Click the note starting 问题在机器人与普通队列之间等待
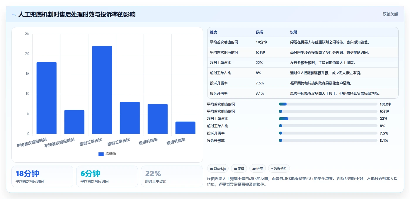Viewport: 410px width, 199px height. pyautogui.click(x=330, y=42)
